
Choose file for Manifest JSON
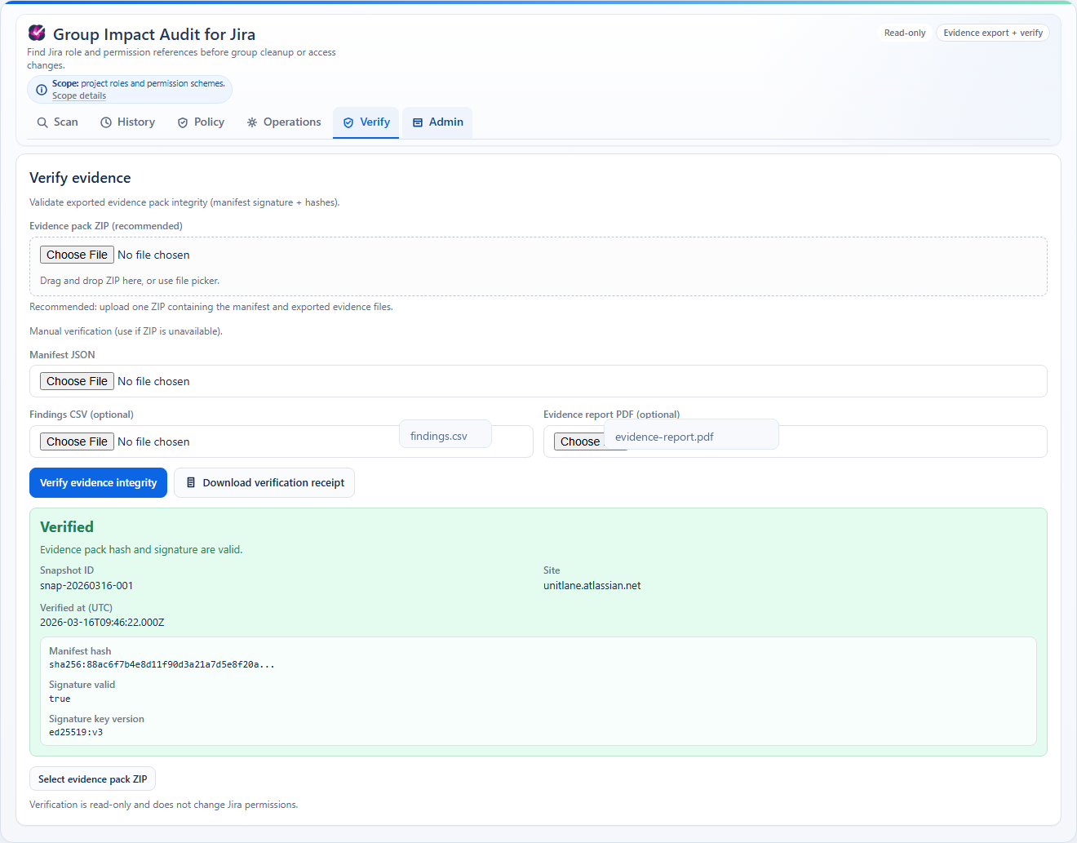[x=77, y=381]
